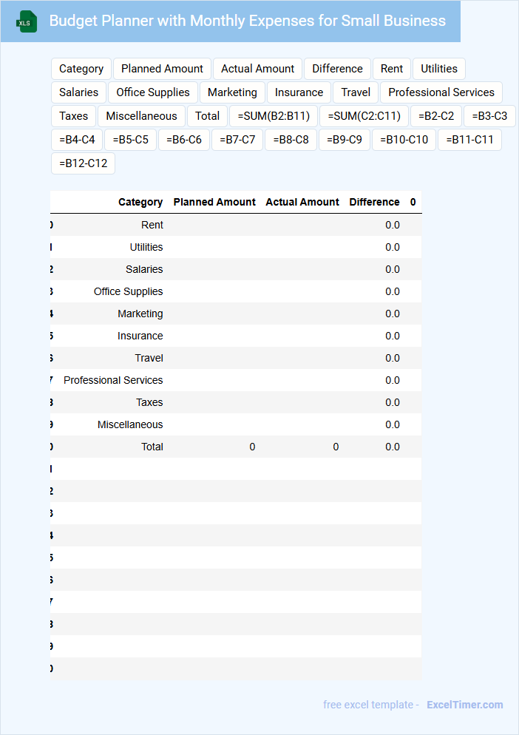This screenshot has width=519, height=735.
Task: Click the 0.0 difference in Travel row
Action: pyautogui.click(x=393, y=358)
